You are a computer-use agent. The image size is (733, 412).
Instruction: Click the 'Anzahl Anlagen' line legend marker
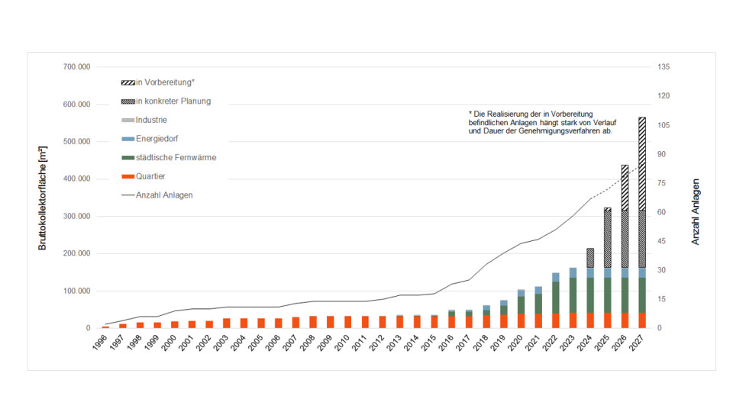pos(128,195)
